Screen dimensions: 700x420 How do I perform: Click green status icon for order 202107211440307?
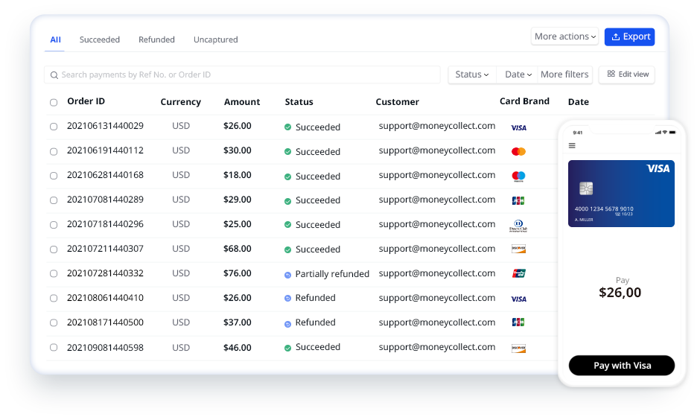[x=288, y=250]
